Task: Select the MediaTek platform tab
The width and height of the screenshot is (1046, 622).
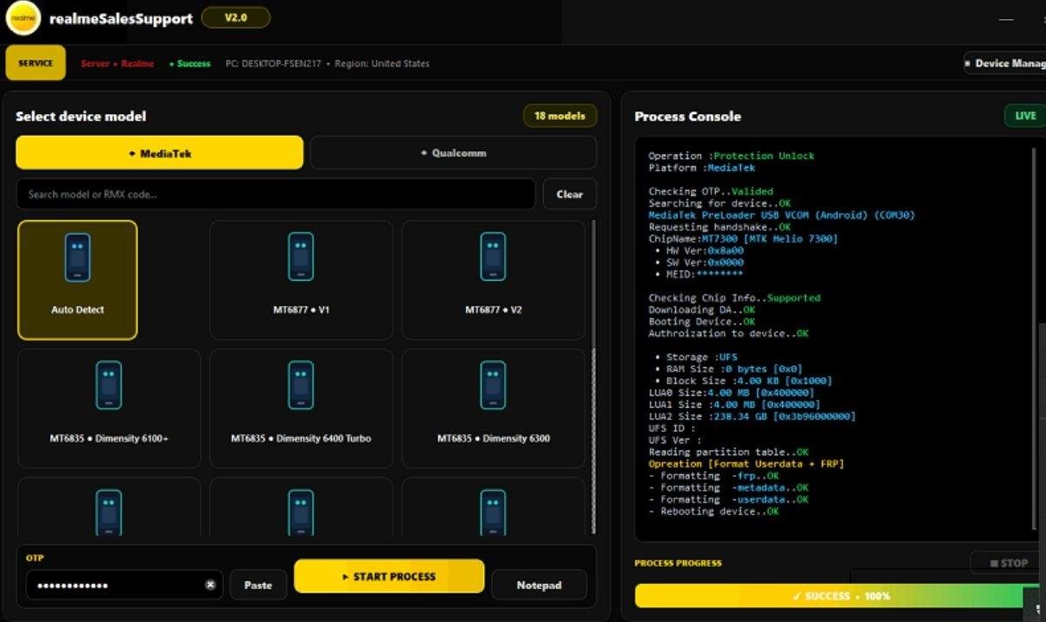Action: 160,153
